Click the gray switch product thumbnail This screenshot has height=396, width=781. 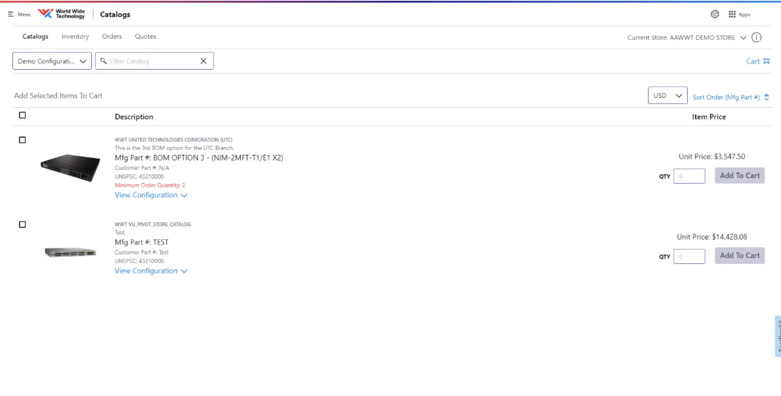coord(70,253)
